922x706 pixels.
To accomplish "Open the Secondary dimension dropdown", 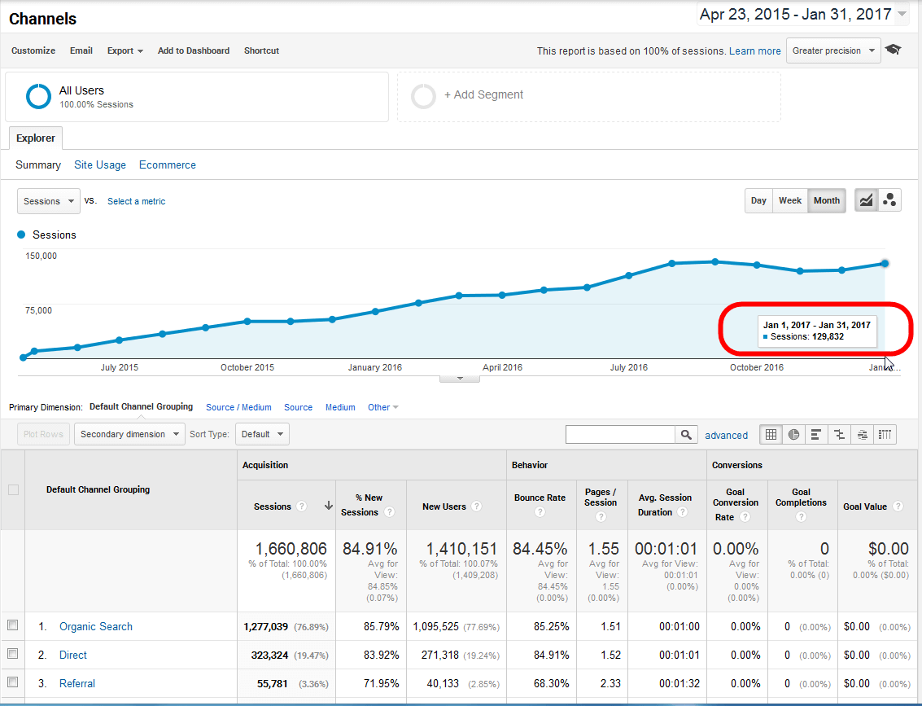I will (129, 434).
